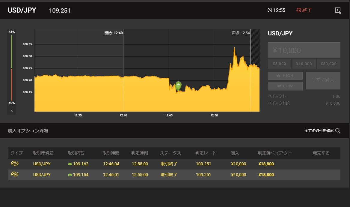The width and height of the screenshot is (350, 207).
Task: Click the 12:55 expiry clock icon
Action: [x=270, y=10]
